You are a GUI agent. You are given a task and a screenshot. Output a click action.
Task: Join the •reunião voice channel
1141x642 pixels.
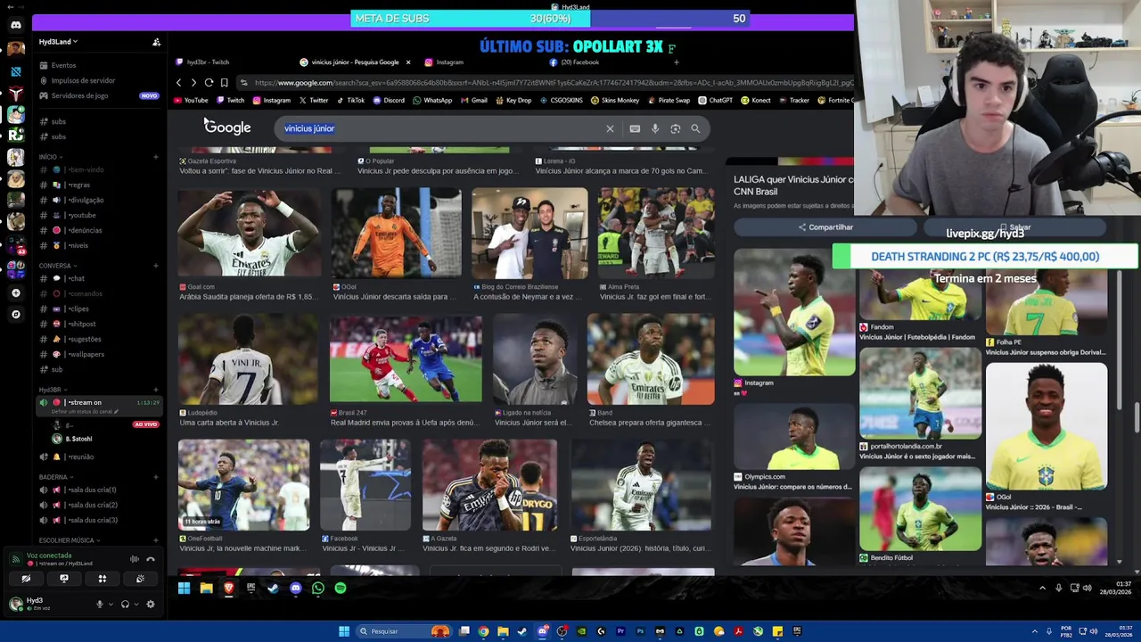pos(80,457)
